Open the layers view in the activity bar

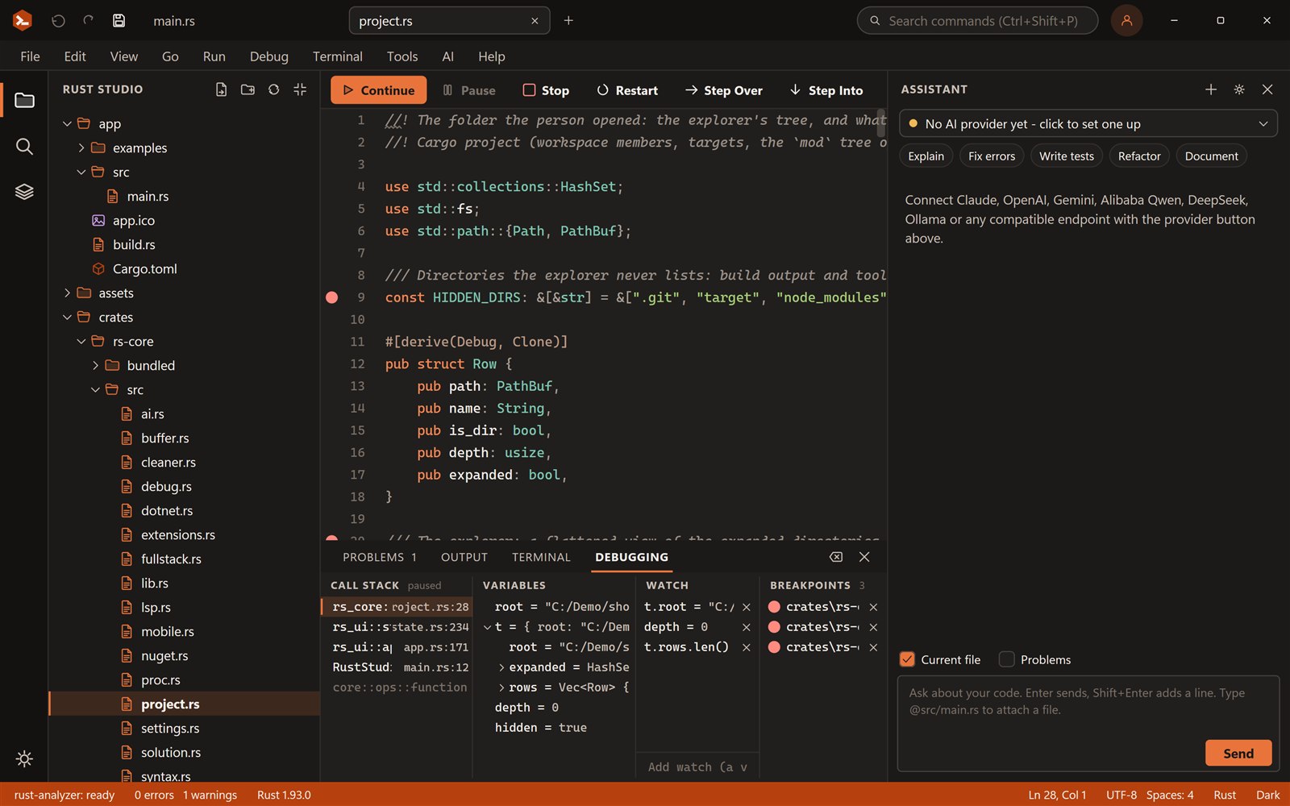click(x=24, y=192)
